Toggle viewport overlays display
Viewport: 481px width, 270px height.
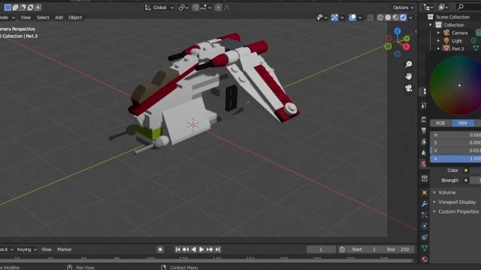coord(352,17)
